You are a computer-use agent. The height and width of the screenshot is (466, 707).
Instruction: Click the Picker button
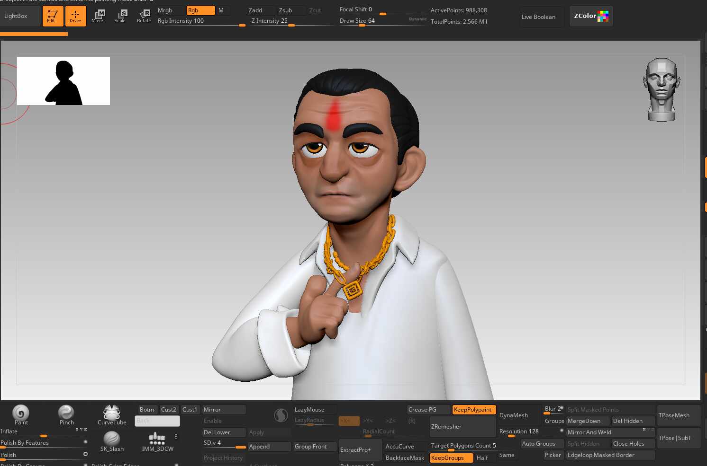point(553,455)
